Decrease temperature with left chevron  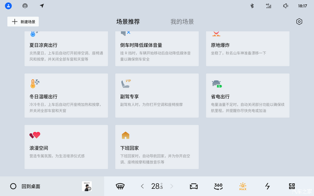(142, 186)
